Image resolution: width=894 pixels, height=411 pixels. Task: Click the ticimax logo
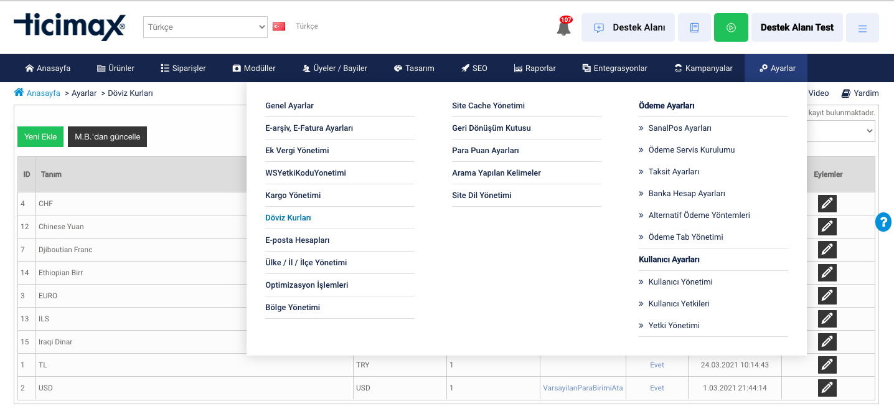69,27
